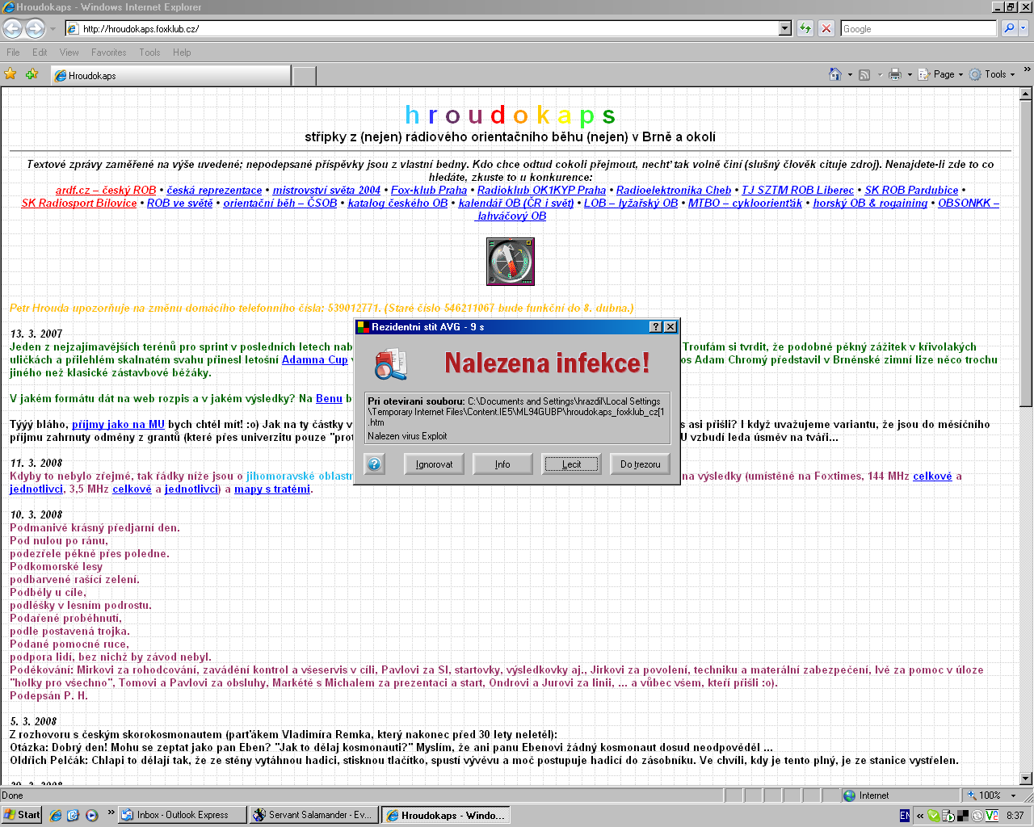Click the page's vertical scrollbar down arrow
This screenshot has width=1034, height=827.
(x=1026, y=779)
